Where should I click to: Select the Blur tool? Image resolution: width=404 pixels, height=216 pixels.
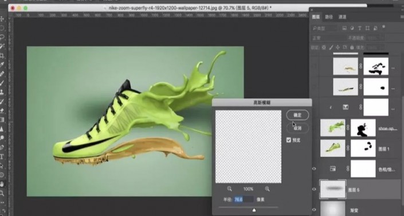tap(2, 129)
